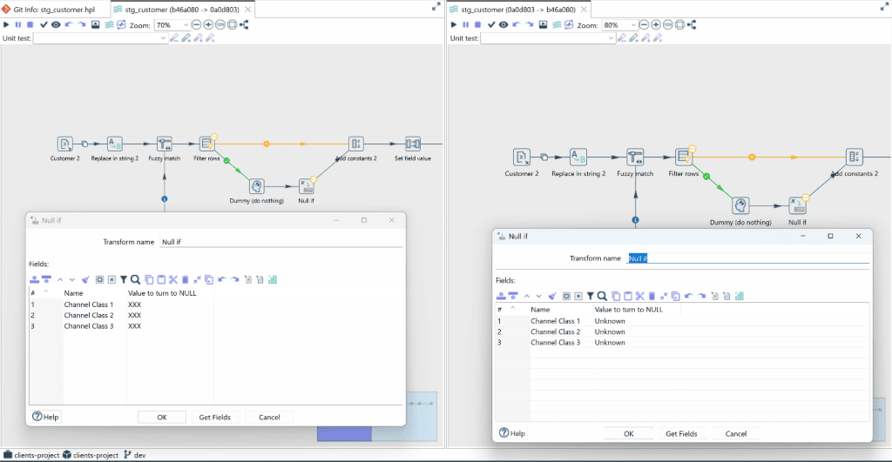
Task: Select the Fuzzy match transform in the right pane
Action: pos(635,157)
